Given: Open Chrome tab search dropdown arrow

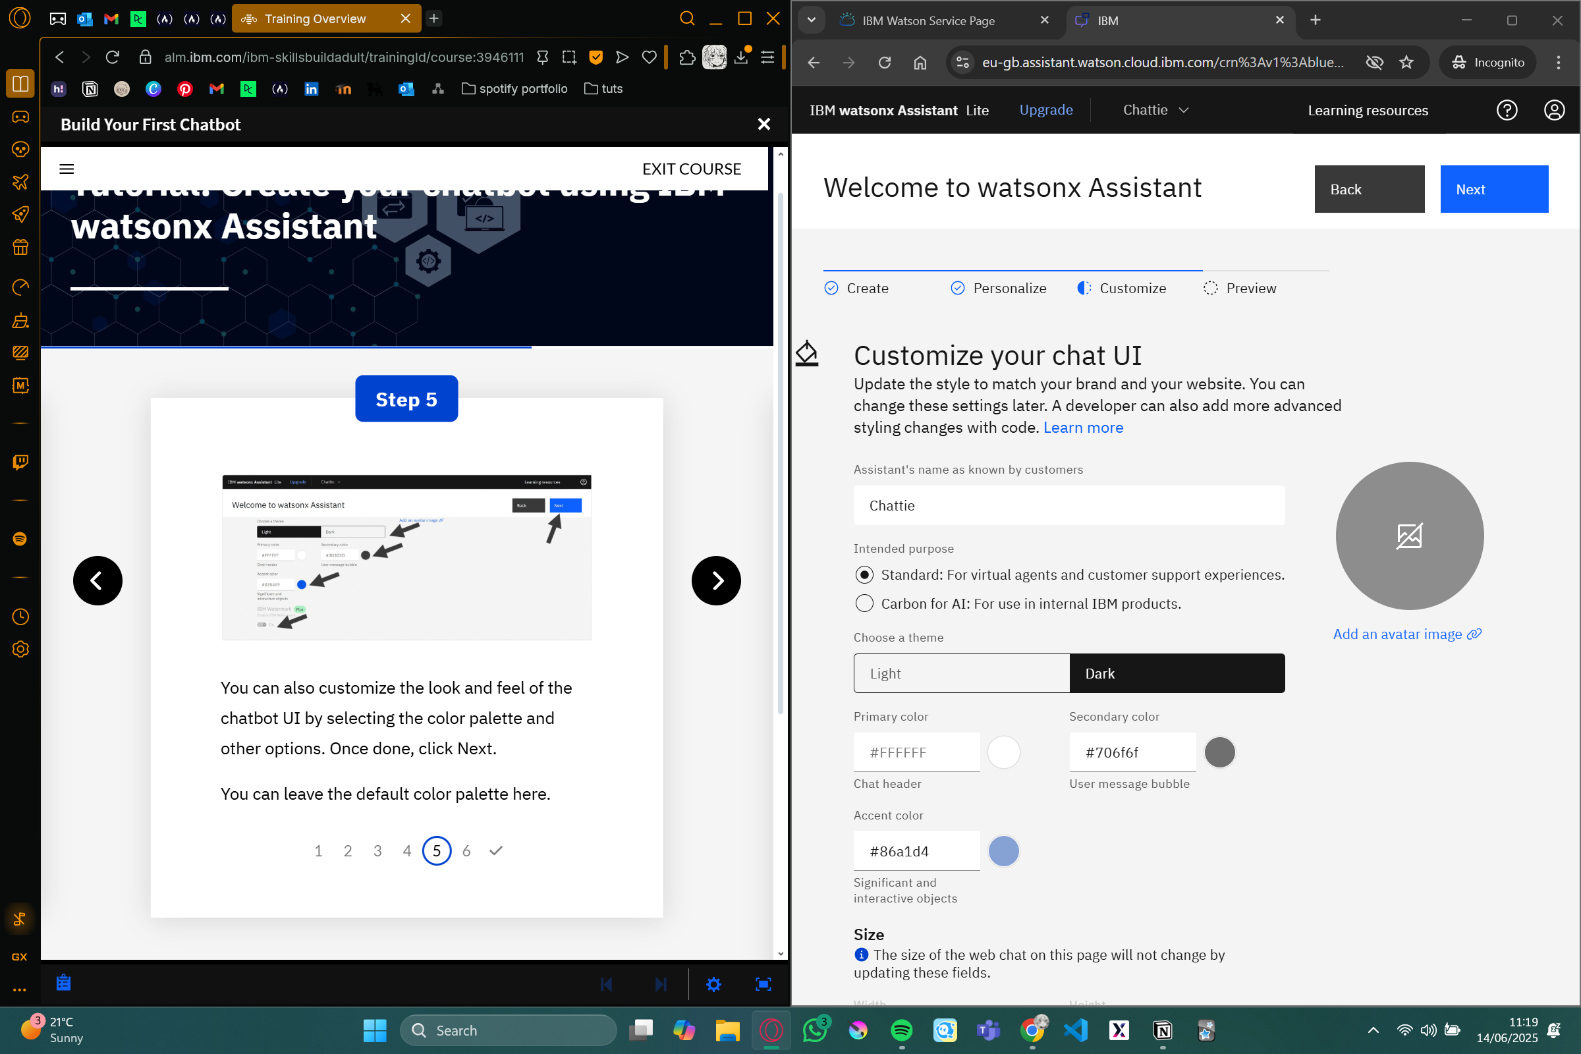Looking at the screenshot, I should tap(812, 20).
